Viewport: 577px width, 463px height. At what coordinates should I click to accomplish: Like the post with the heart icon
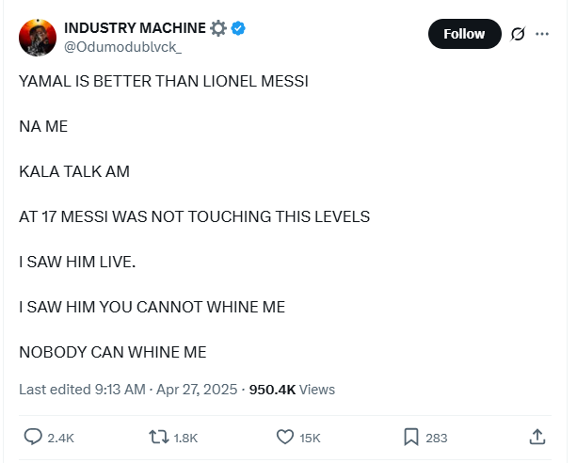click(285, 437)
